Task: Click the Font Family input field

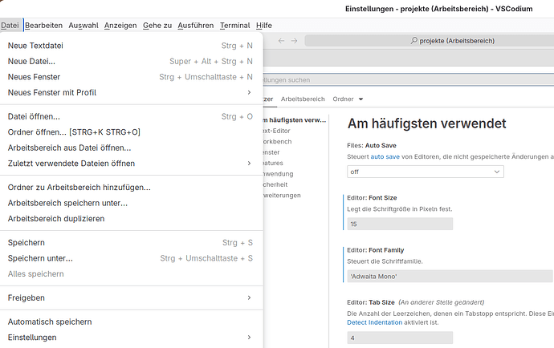Action: (450, 277)
